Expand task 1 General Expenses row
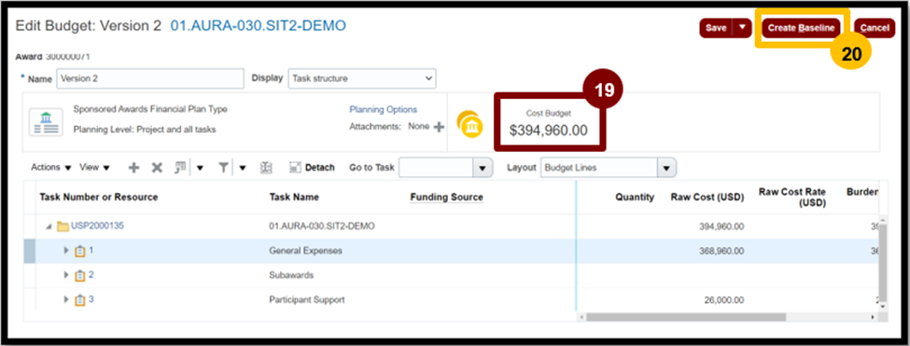This screenshot has height=346, width=910. [x=66, y=250]
